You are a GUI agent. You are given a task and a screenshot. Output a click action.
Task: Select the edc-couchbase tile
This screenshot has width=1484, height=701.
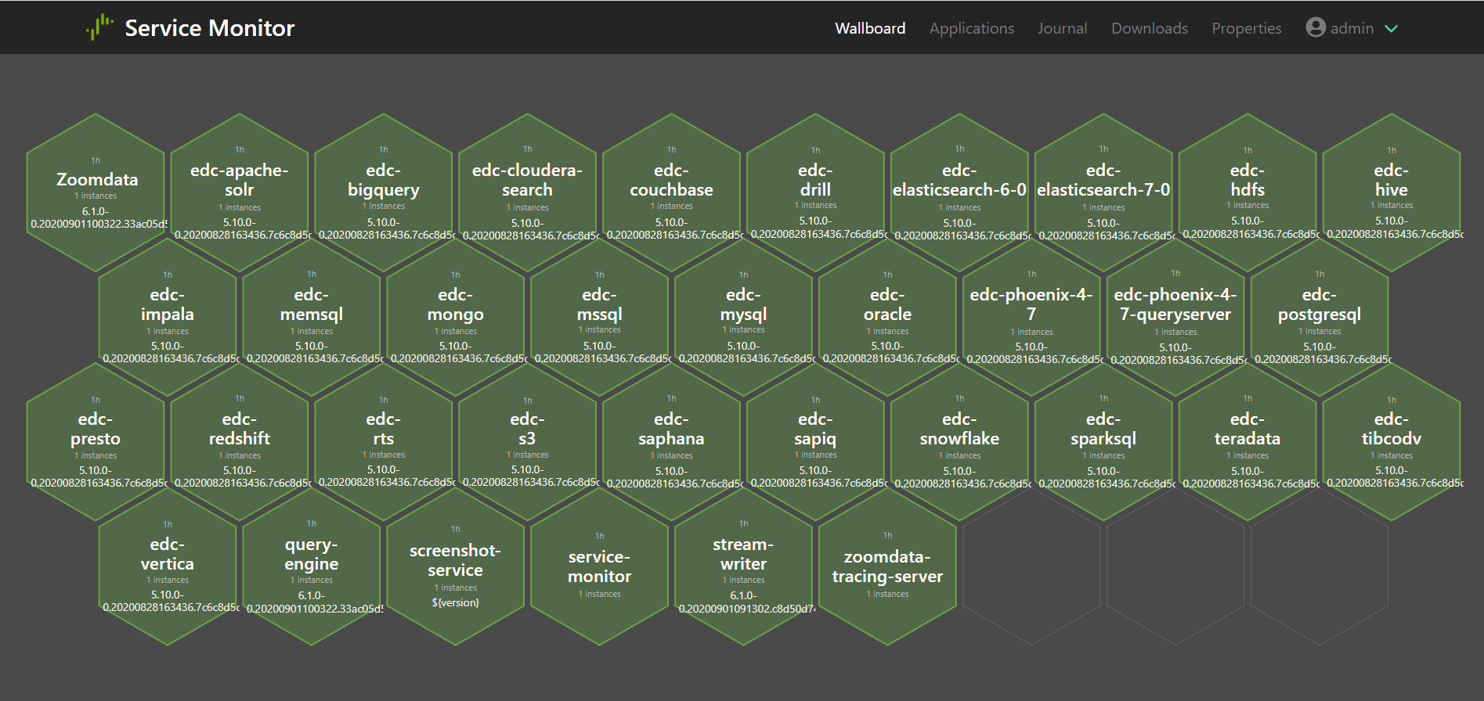(x=672, y=192)
